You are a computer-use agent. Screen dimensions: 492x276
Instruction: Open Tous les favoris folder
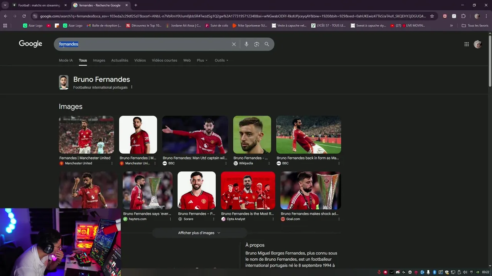pos(475,26)
